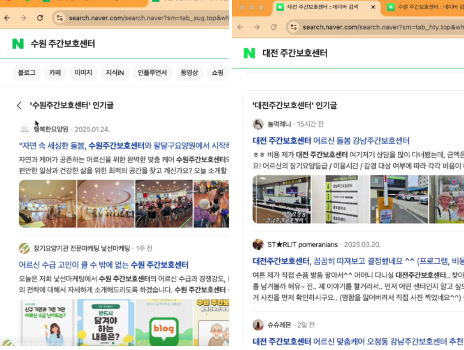
Task: Switch to 수원 주간보호센터 tab in right window
Action: [x=425, y=7]
